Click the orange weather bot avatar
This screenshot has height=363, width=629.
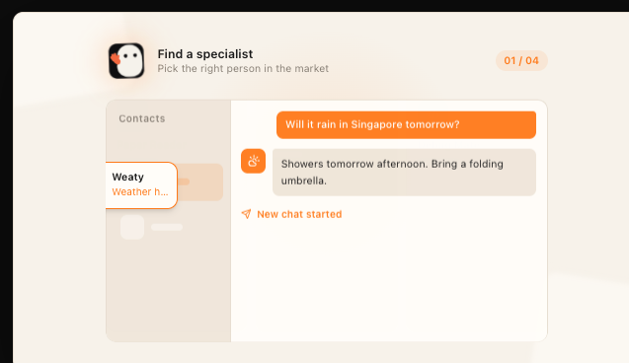[x=253, y=161]
